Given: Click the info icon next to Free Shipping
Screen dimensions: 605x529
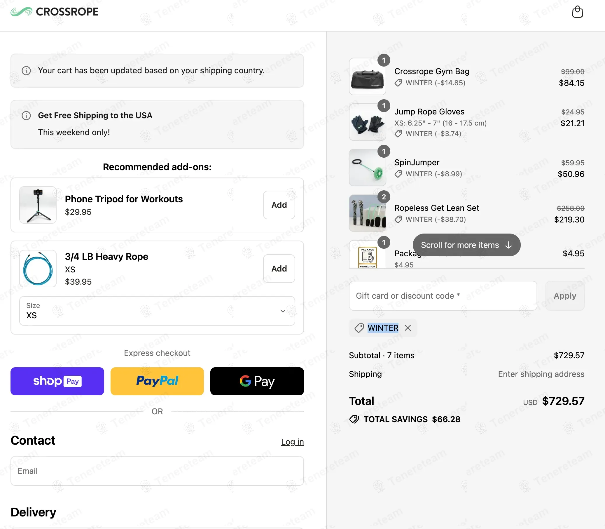Looking at the screenshot, I should (x=26, y=116).
